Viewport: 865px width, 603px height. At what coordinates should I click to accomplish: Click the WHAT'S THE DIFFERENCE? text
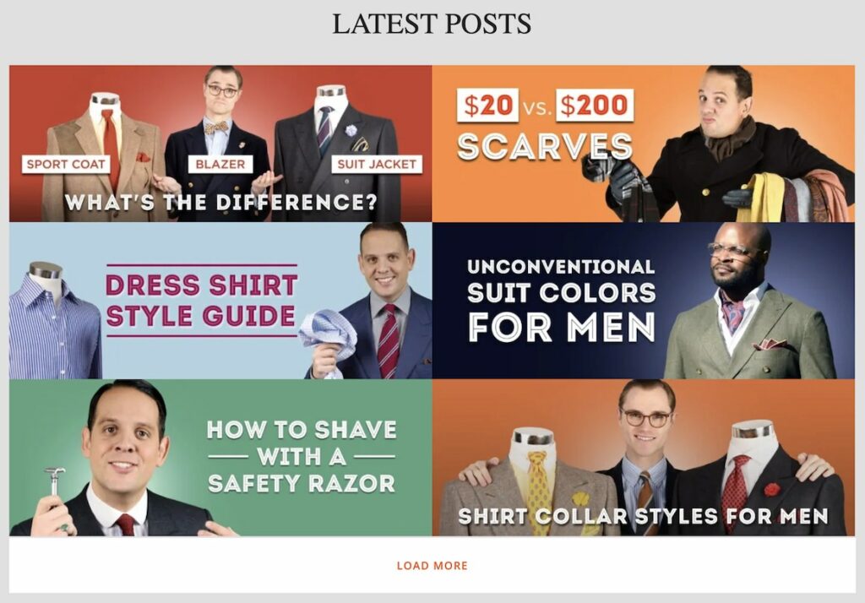(220, 203)
